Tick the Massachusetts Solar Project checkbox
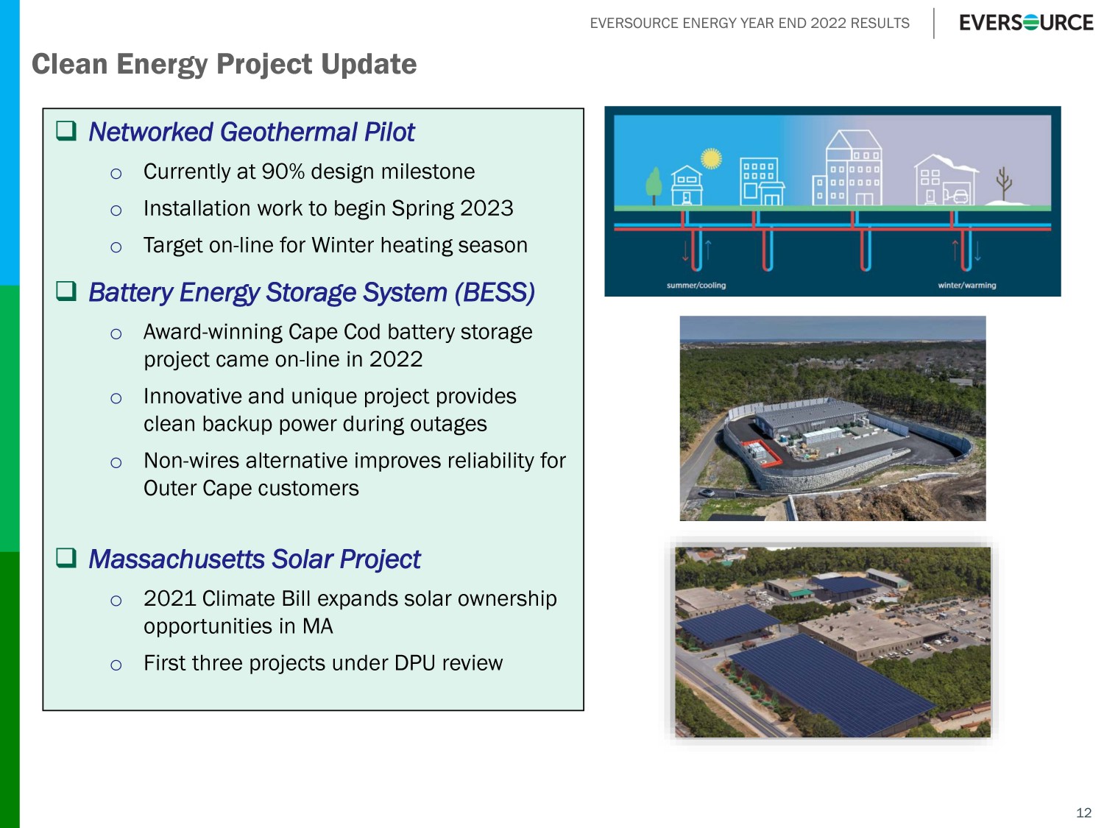 click(66, 558)
